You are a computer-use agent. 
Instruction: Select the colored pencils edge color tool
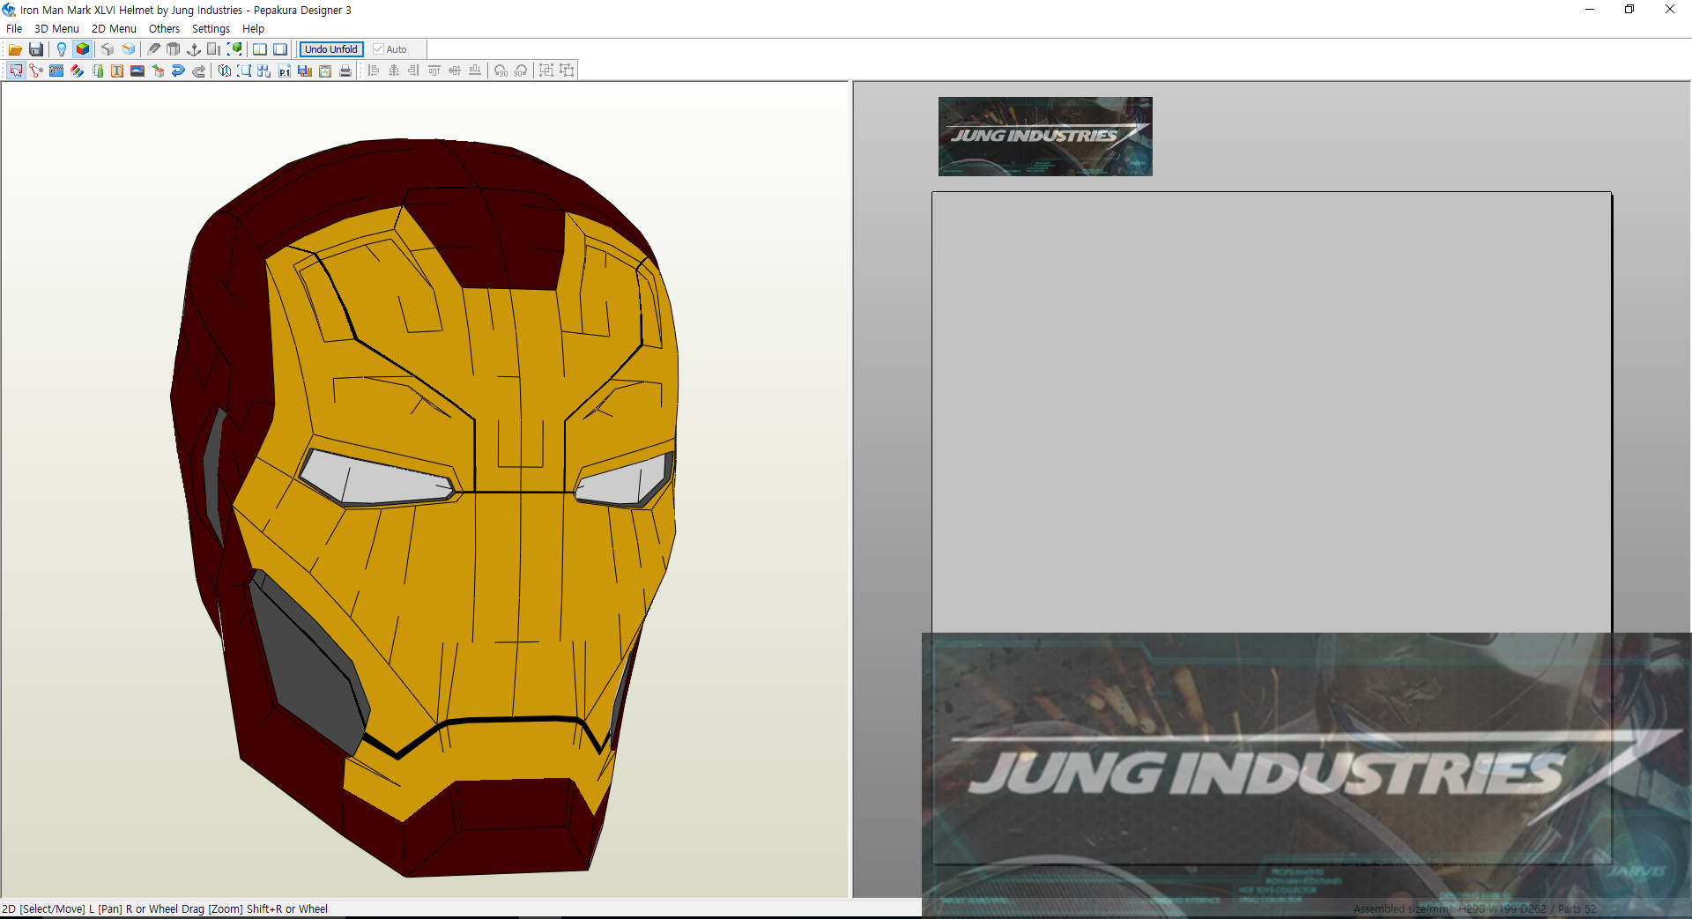pyautogui.click(x=77, y=70)
